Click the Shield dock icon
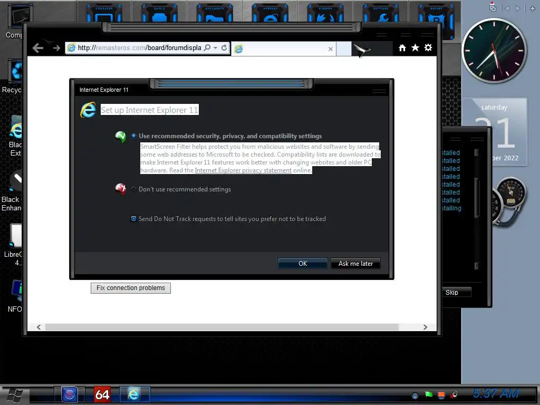Viewport: 540px width, 405px height. [x=159, y=14]
